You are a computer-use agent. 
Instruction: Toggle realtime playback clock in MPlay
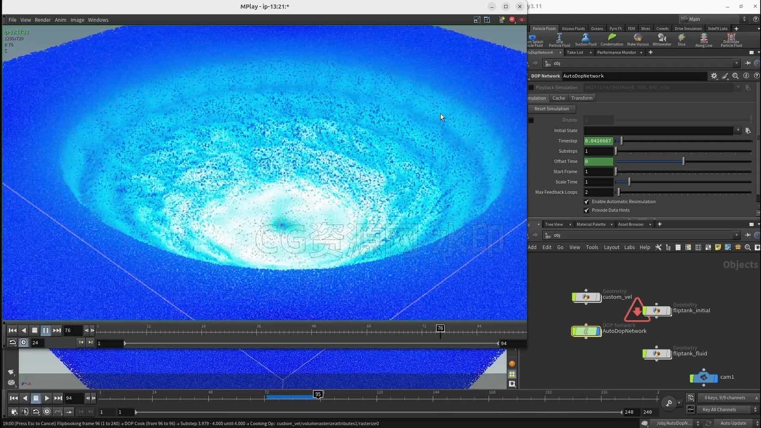click(24, 342)
